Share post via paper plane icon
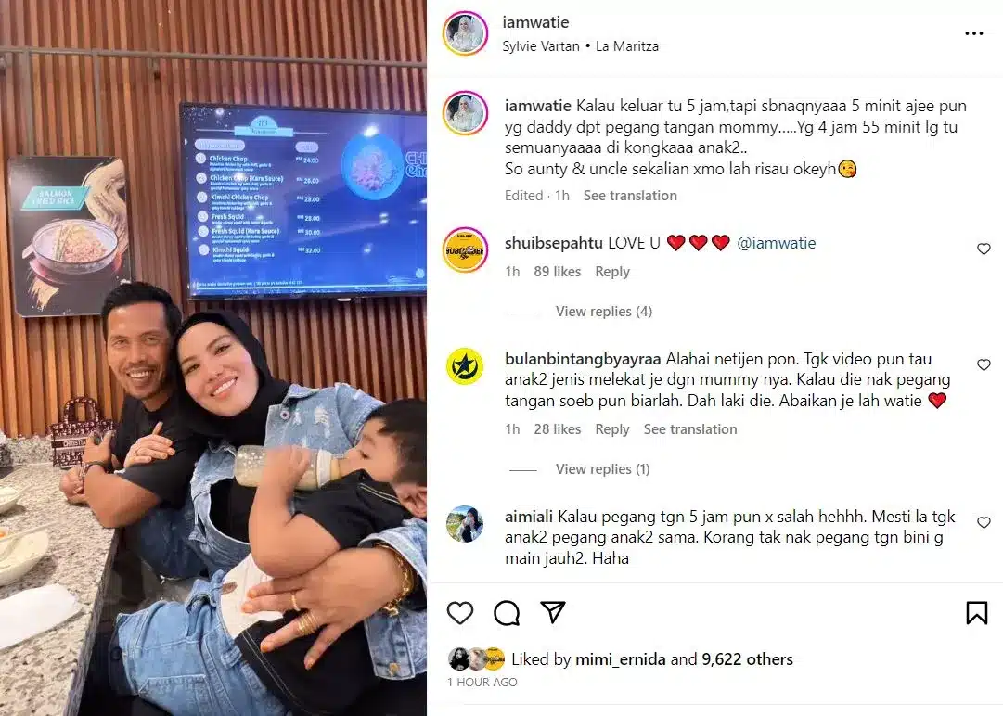 point(553,612)
